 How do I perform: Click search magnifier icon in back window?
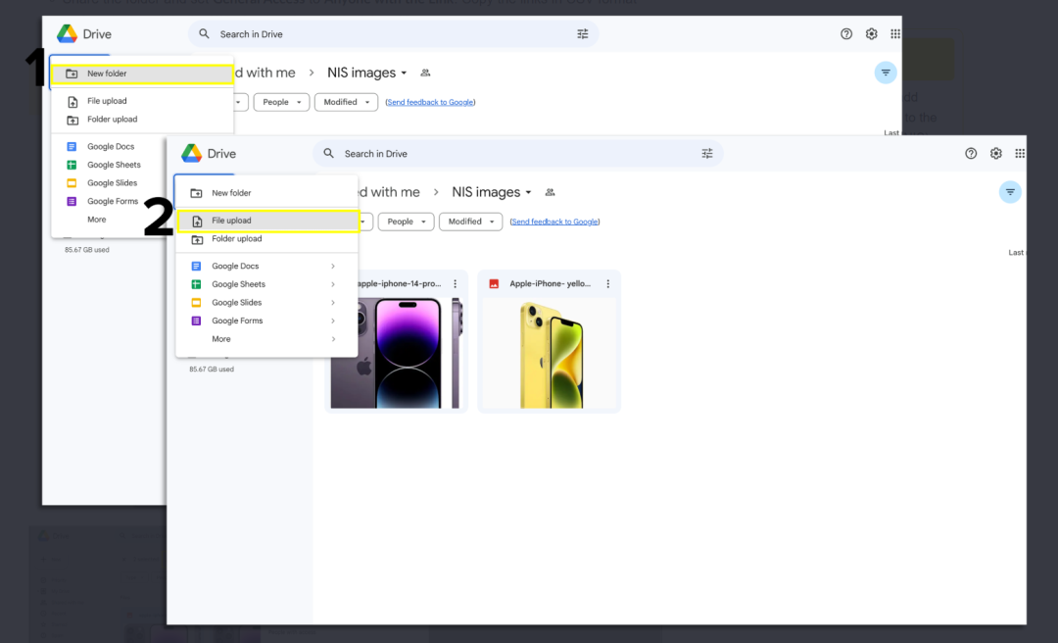(204, 33)
